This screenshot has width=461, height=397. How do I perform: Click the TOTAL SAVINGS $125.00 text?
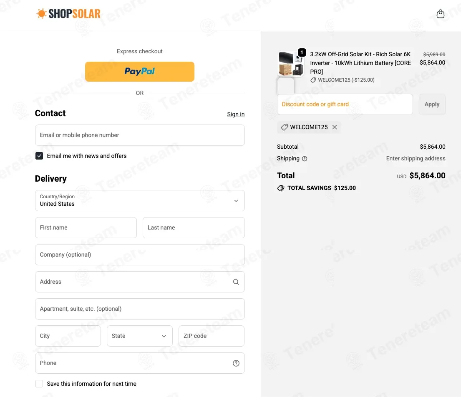point(321,188)
